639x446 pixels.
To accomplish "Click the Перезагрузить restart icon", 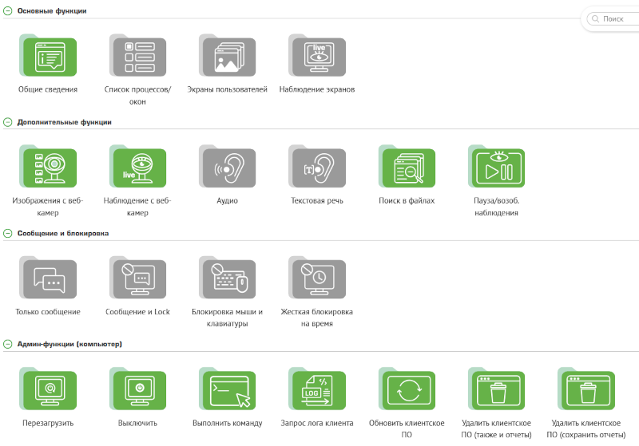I will 48,389.
